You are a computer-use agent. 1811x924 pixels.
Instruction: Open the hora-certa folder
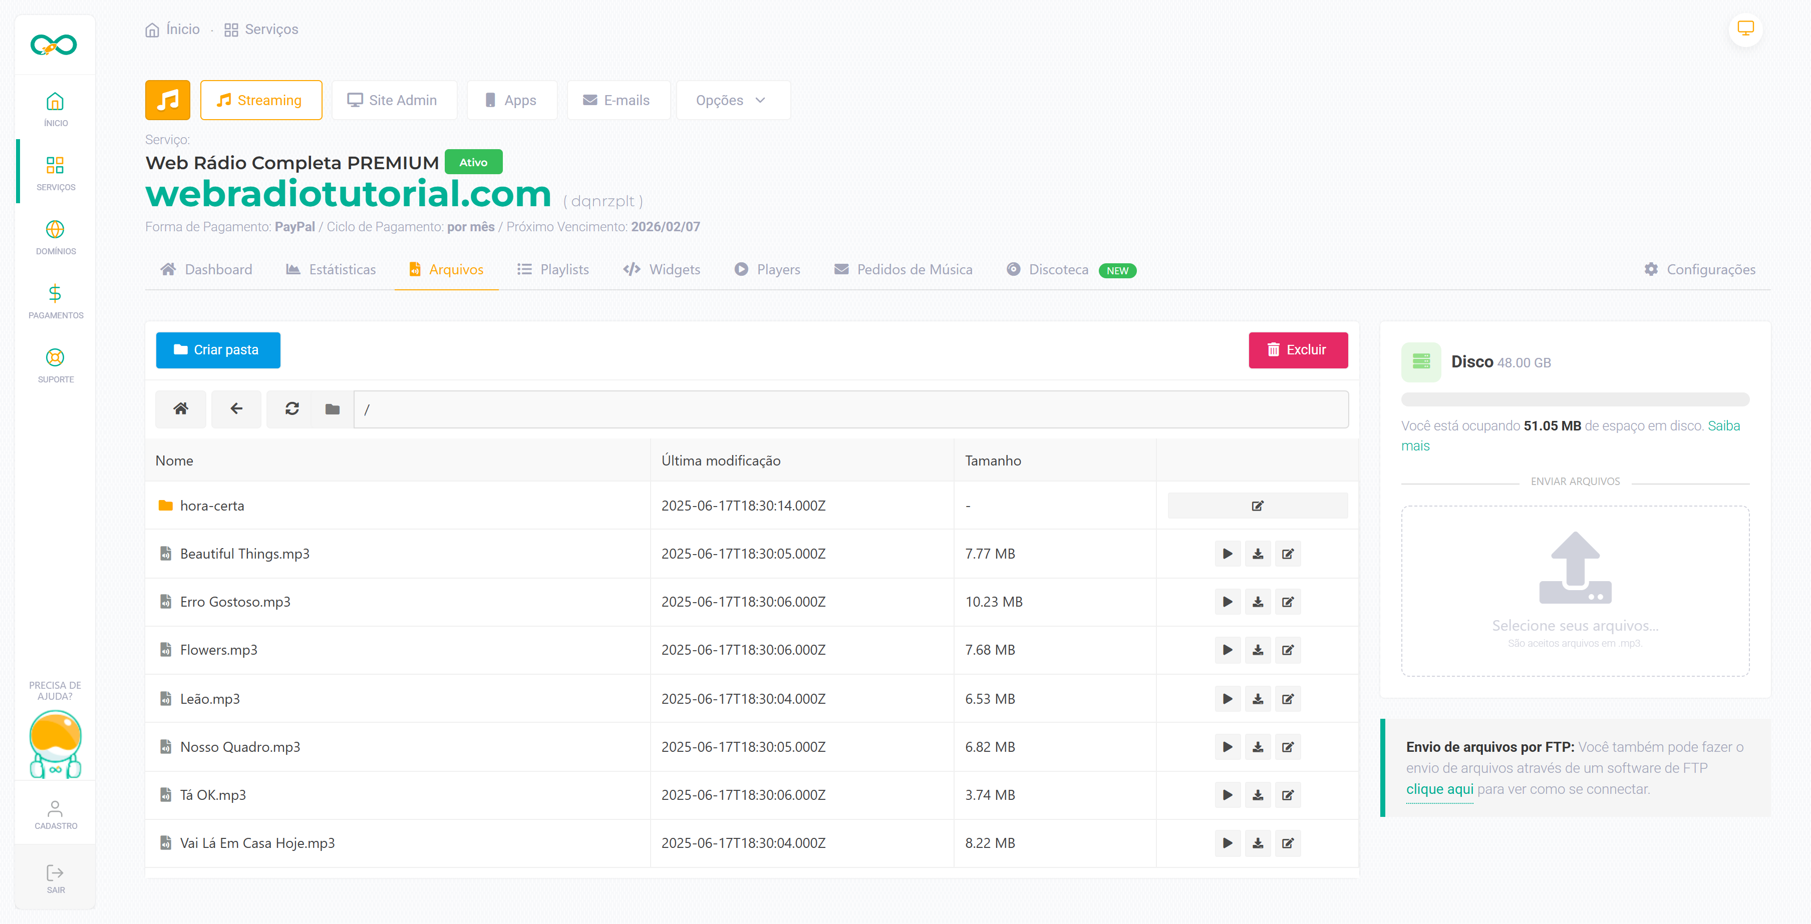coord(212,506)
